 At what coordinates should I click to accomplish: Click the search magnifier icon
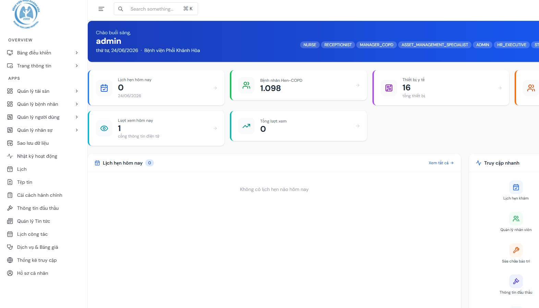pyautogui.click(x=121, y=9)
